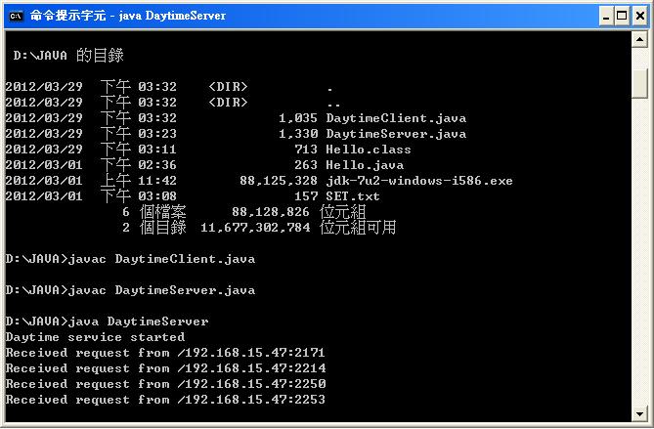Click the '6 個檔案' file count text
654x429 pixels.
[154, 212]
